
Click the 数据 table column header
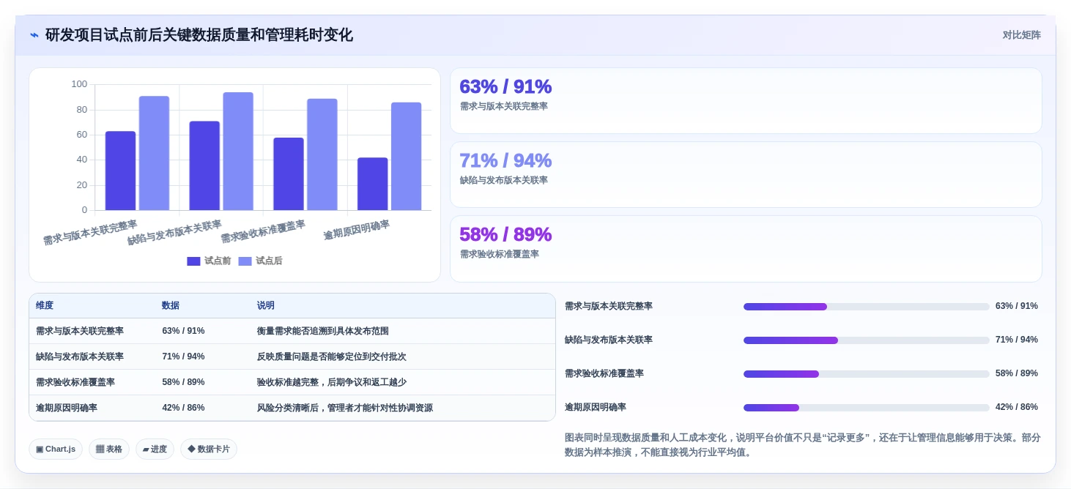[x=171, y=305]
